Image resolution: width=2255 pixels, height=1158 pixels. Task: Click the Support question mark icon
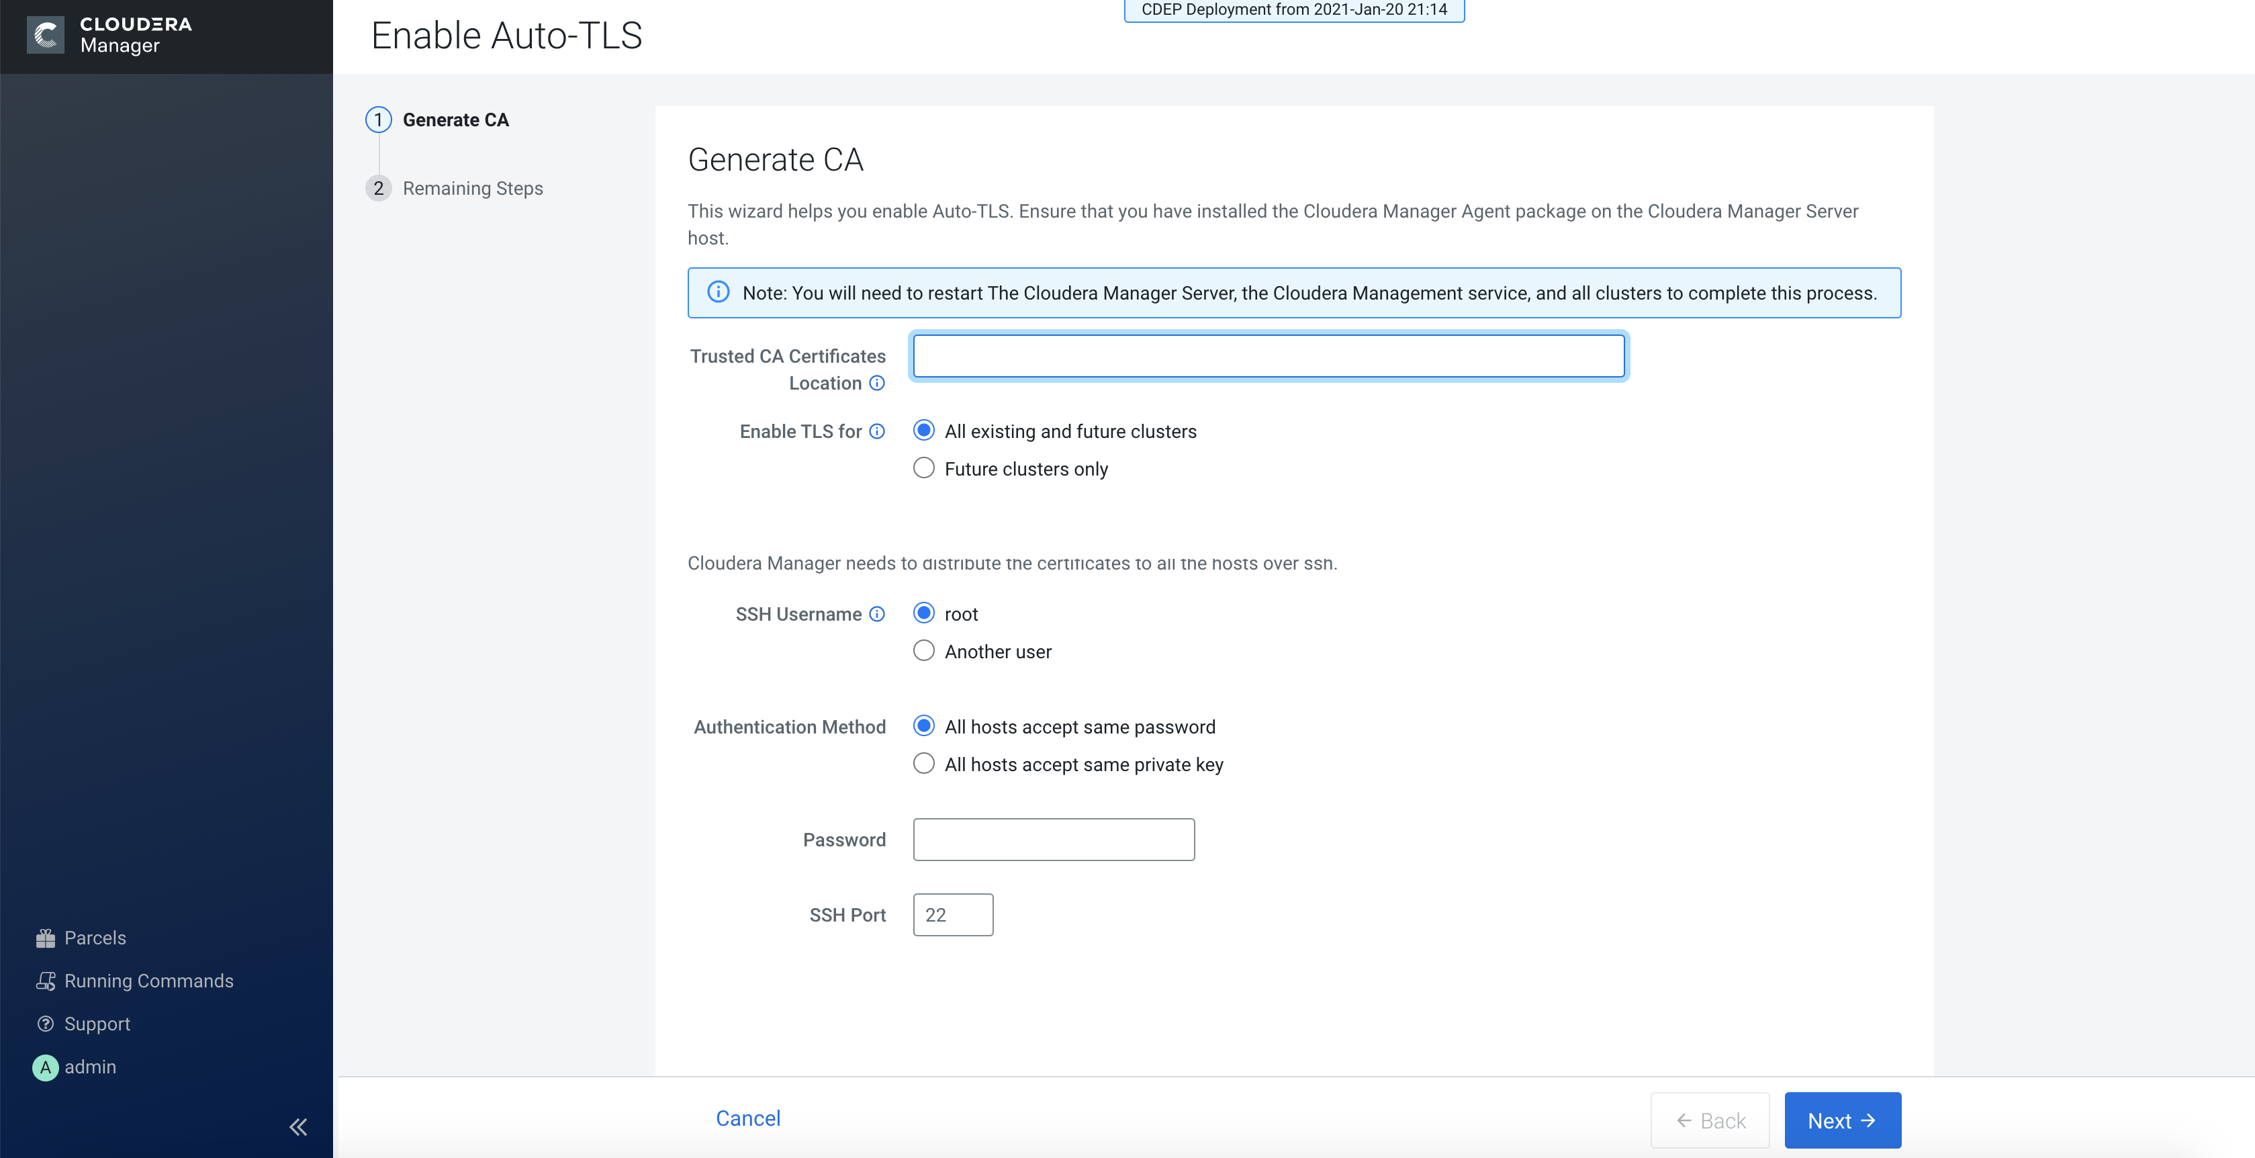(46, 1024)
